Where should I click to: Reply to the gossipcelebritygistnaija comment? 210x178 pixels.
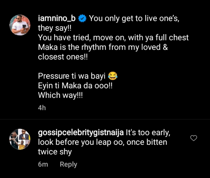(68, 164)
